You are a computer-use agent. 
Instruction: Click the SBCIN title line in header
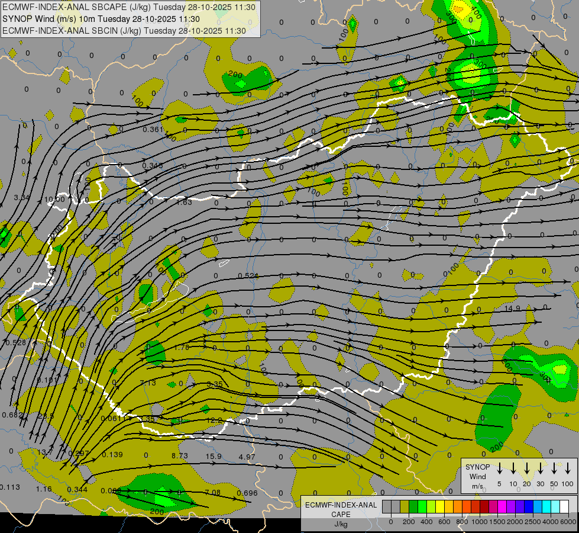click(124, 31)
